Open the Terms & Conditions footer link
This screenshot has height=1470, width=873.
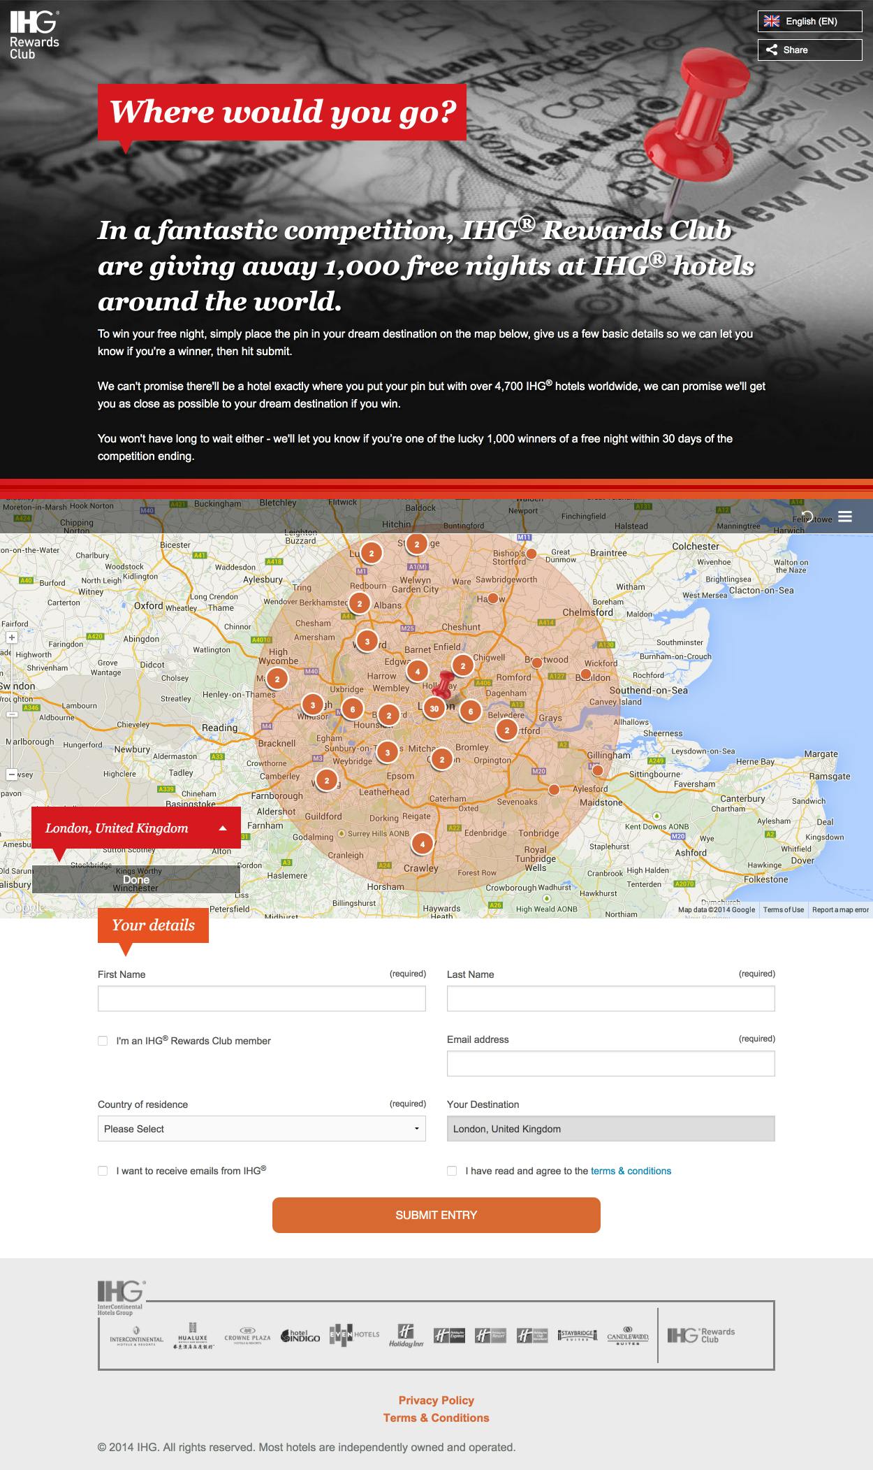pyautogui.click(x=436, y=1418)
